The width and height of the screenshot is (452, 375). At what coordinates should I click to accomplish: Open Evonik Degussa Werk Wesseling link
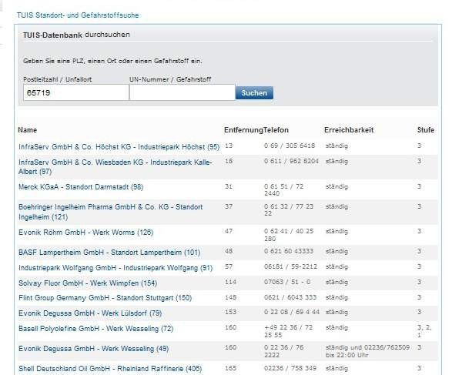point(93,349)
